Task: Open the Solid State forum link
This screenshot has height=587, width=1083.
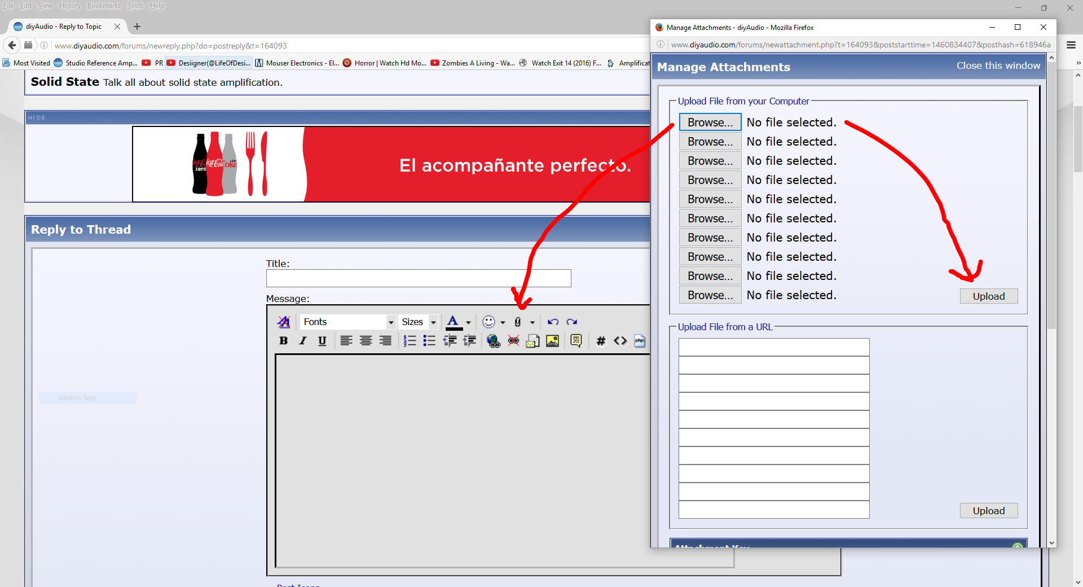Action: click(x=65, y=82)
